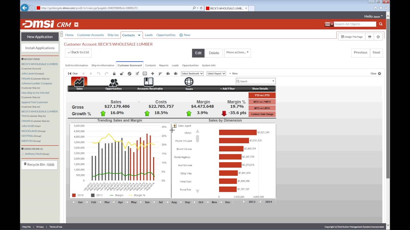410x230 pixels.
Task: Click the add bookmark star icon
Action: (x=168, y=73)
